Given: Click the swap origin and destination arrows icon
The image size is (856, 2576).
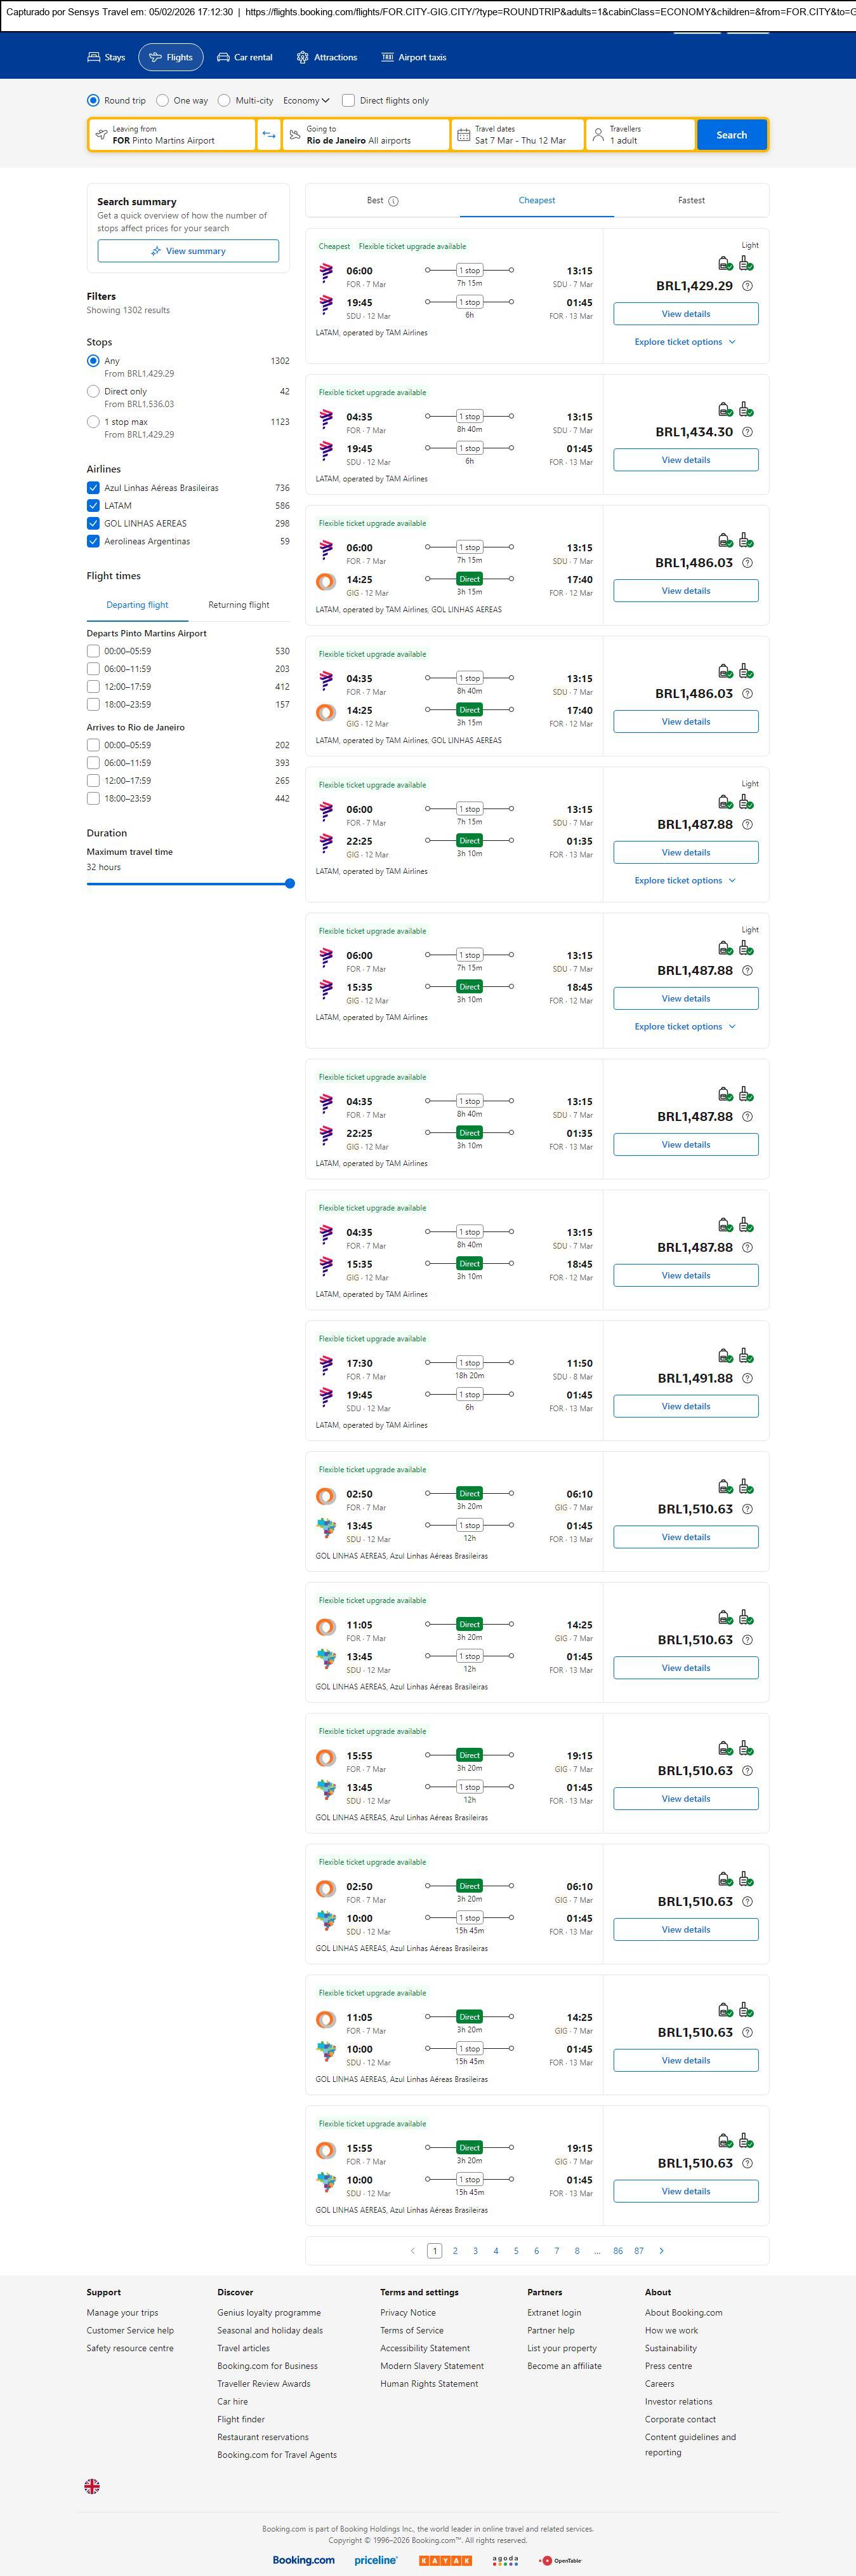Looking at the screenshot, I should (268, 135).
